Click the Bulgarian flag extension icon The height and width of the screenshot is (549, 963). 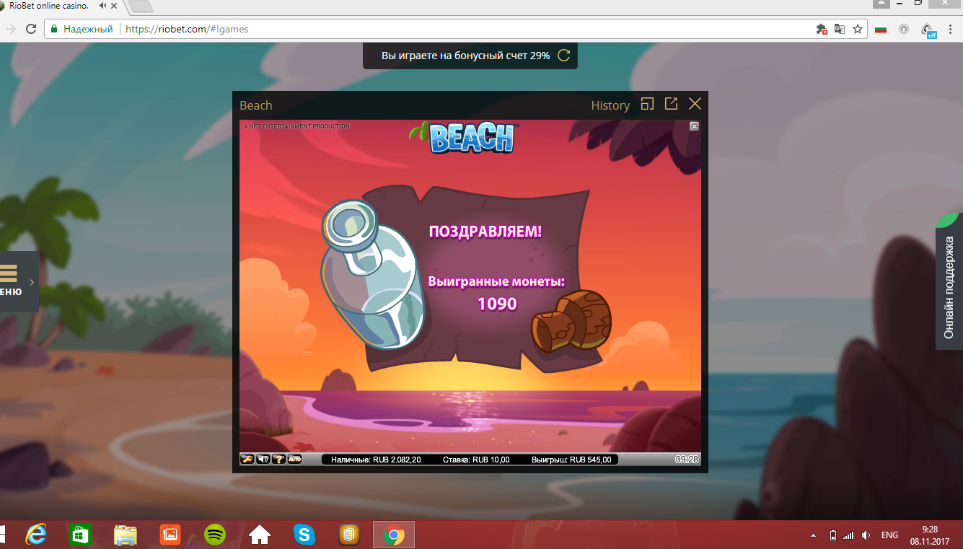pos(881,30)
